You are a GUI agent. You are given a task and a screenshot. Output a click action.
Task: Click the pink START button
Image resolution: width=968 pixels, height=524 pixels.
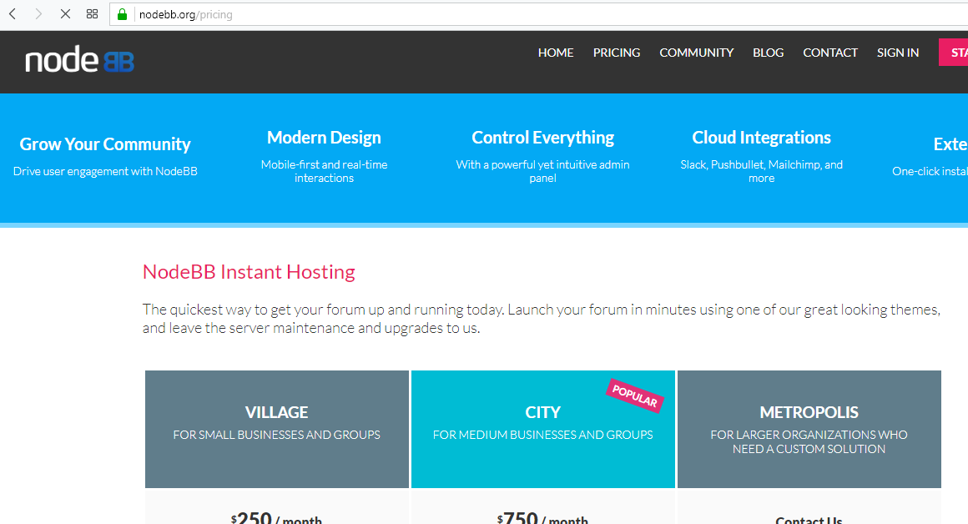(x=953, y=53)
